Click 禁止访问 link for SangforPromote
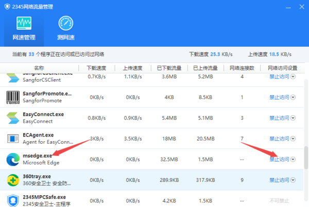The image size is (309, 207). [x=279, y=97]
